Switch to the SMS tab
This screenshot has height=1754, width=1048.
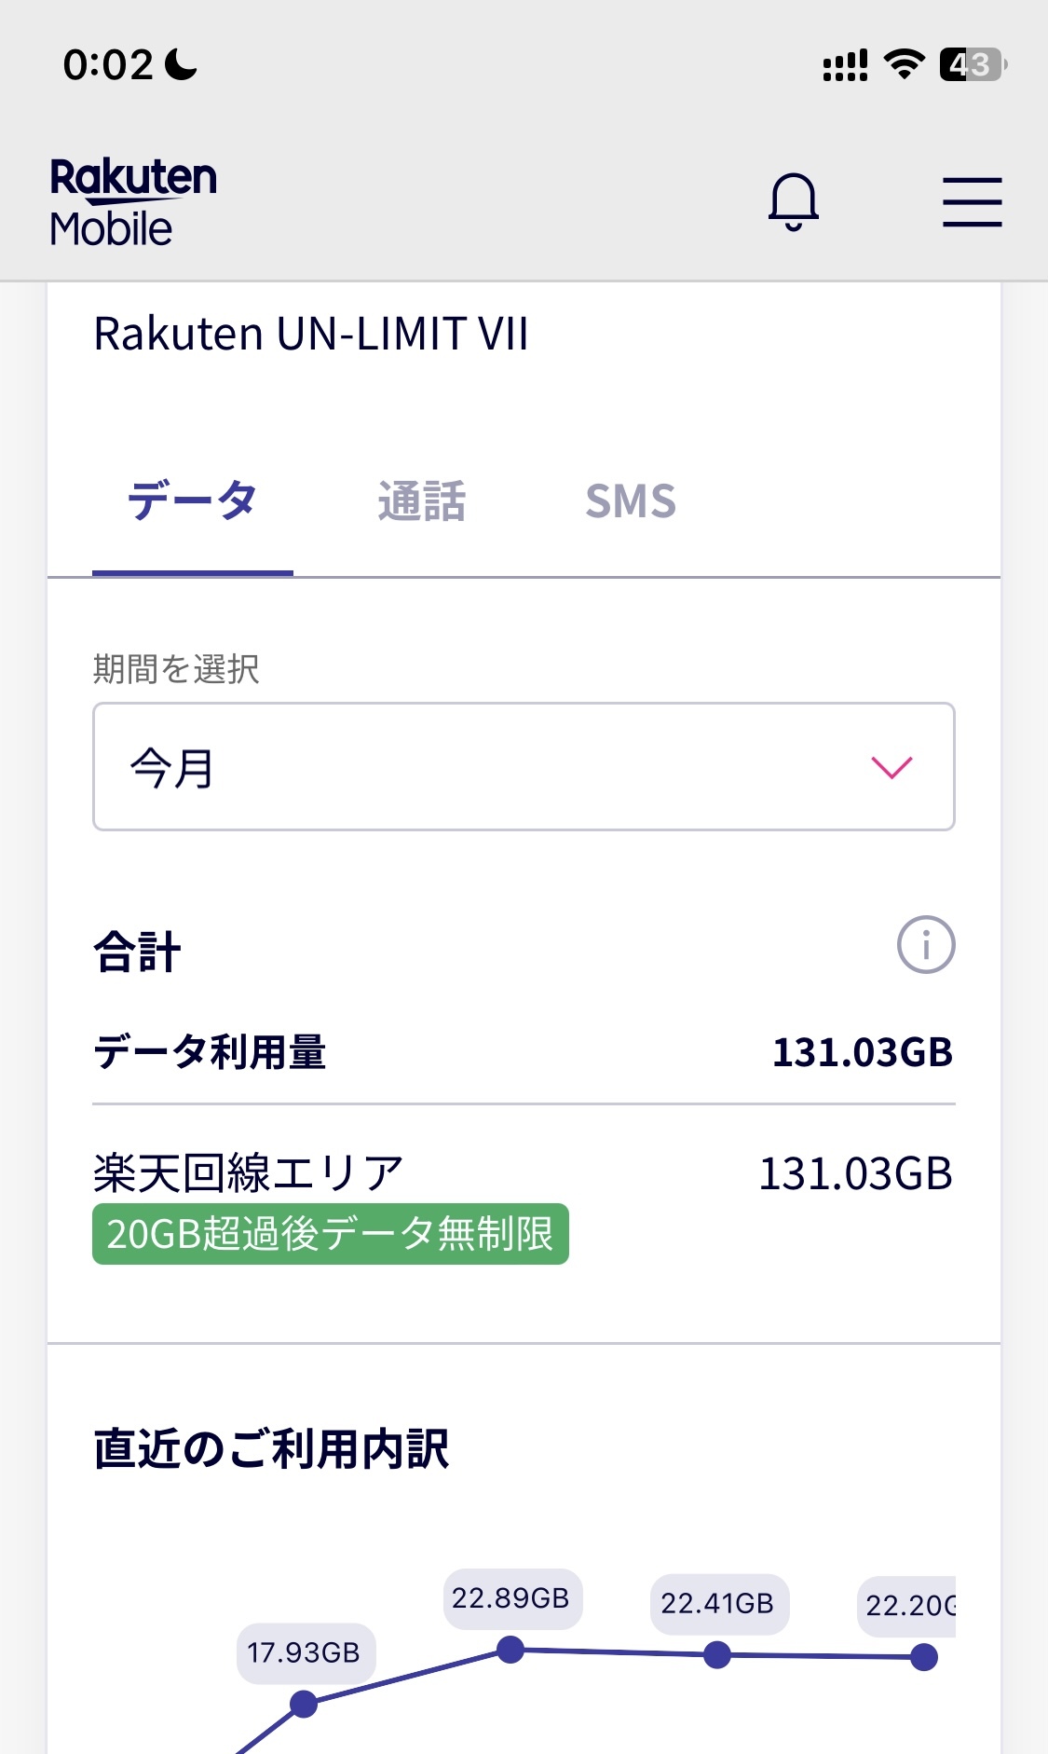pos(630,501)
